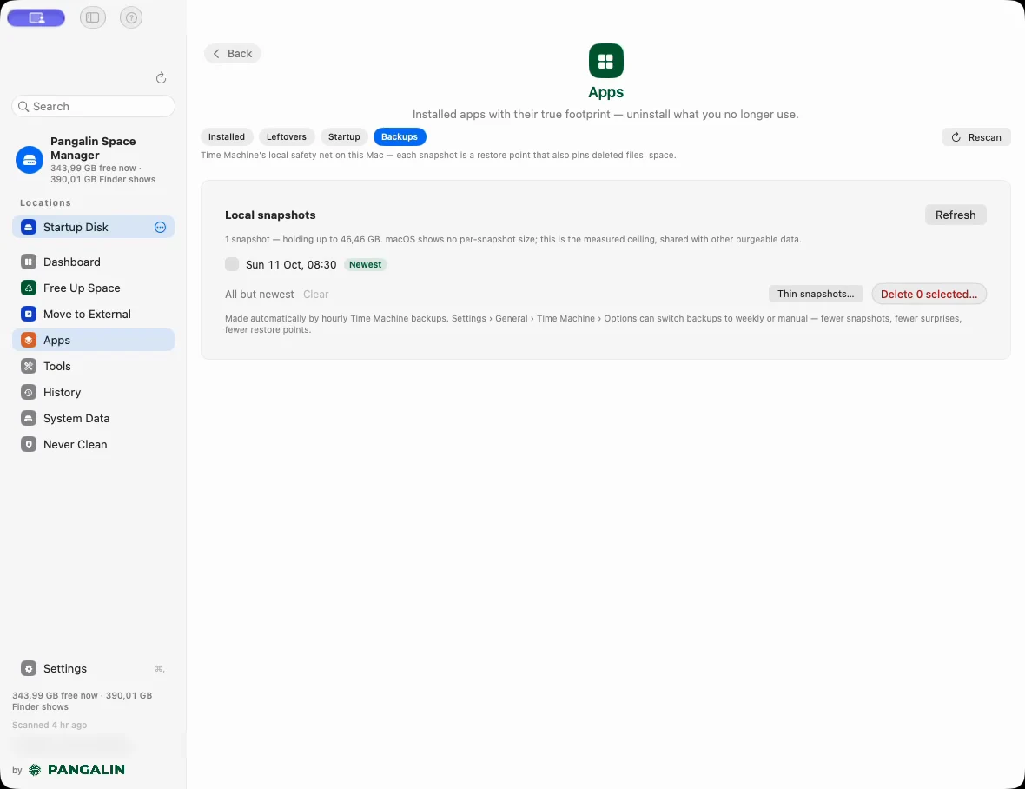Click the Pangalin logo at bottom
The width and height of the screenshot is (1025, 789).
tap(76, 769)
